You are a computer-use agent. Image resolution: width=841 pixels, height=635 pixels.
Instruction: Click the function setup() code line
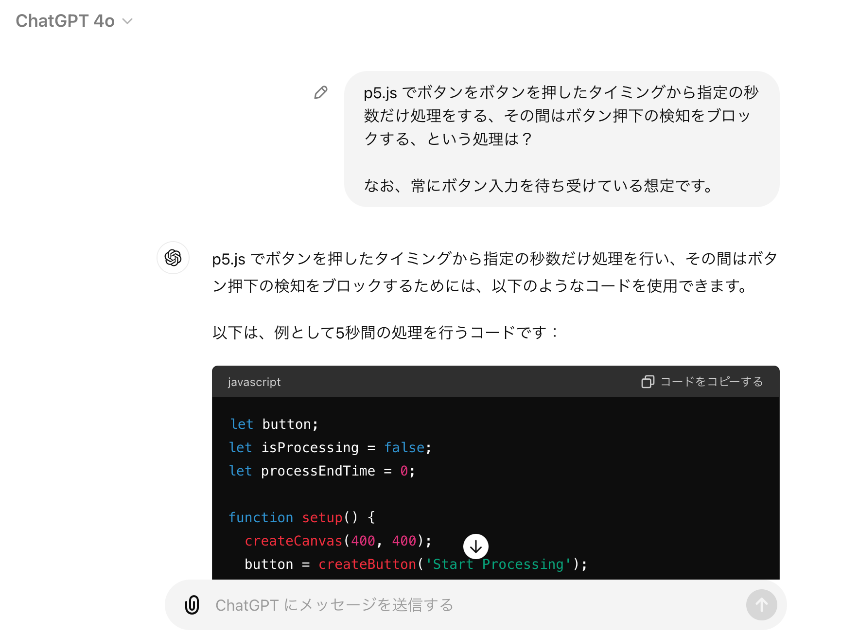pos(302,517)
